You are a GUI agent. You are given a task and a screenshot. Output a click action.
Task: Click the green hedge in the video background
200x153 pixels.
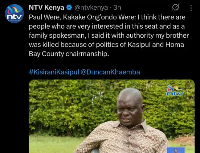(71, 106)
